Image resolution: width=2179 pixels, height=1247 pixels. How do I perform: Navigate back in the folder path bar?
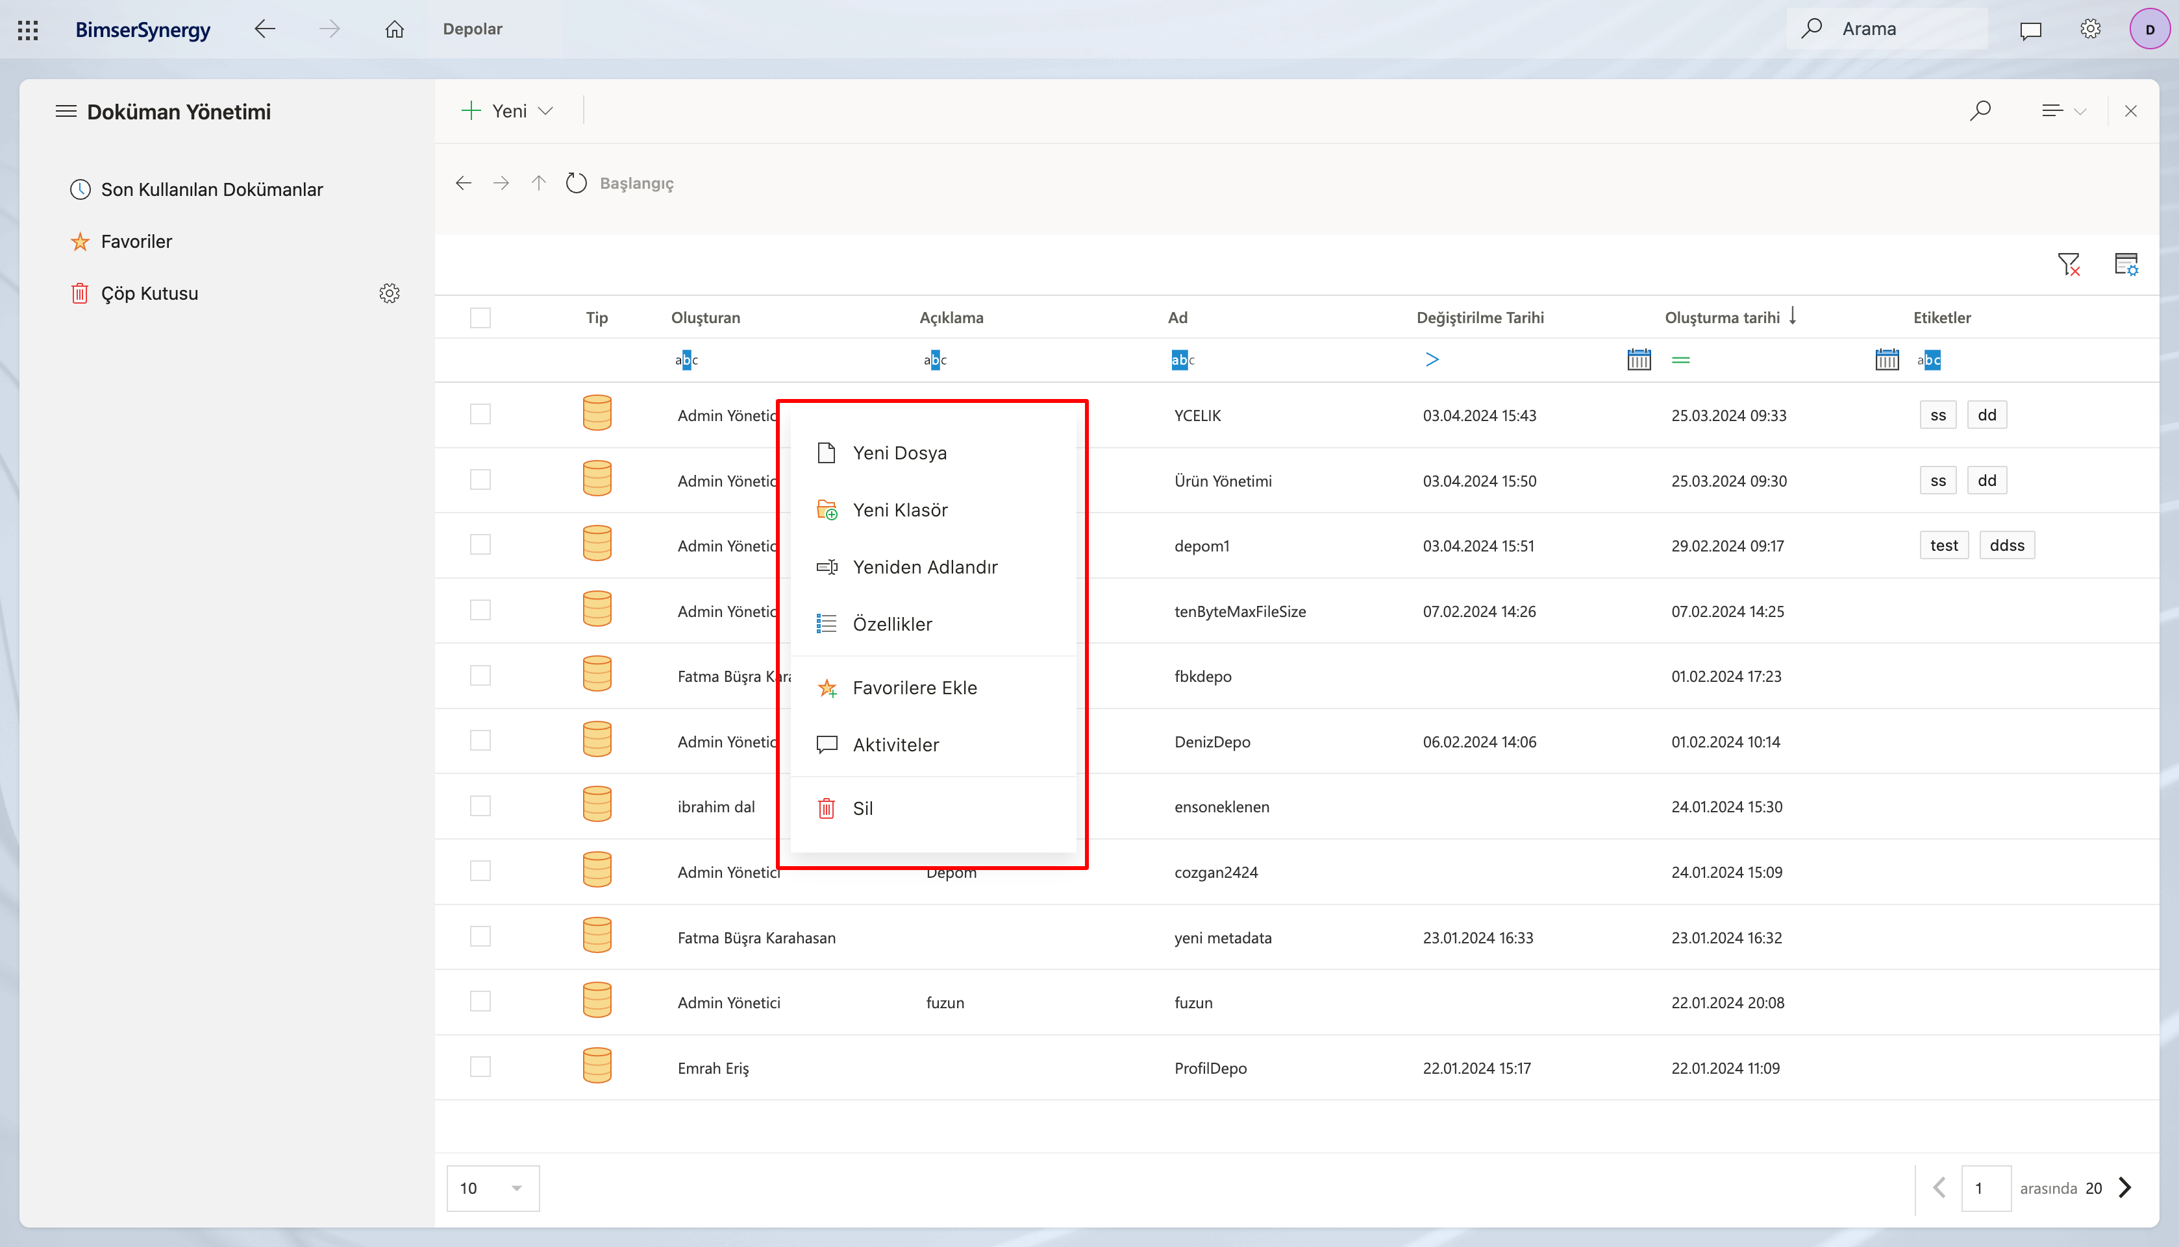click(464, 183)
